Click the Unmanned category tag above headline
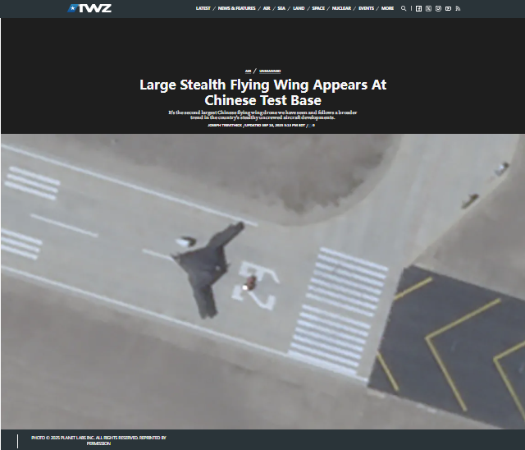525x450 pixels. (270, 71)
